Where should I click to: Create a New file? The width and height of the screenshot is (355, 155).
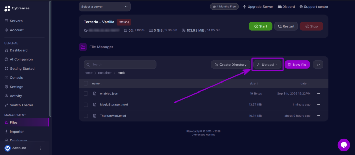(x=297, y=65)
